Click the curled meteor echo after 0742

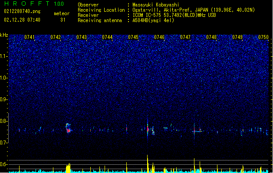(x=68, y=128)
